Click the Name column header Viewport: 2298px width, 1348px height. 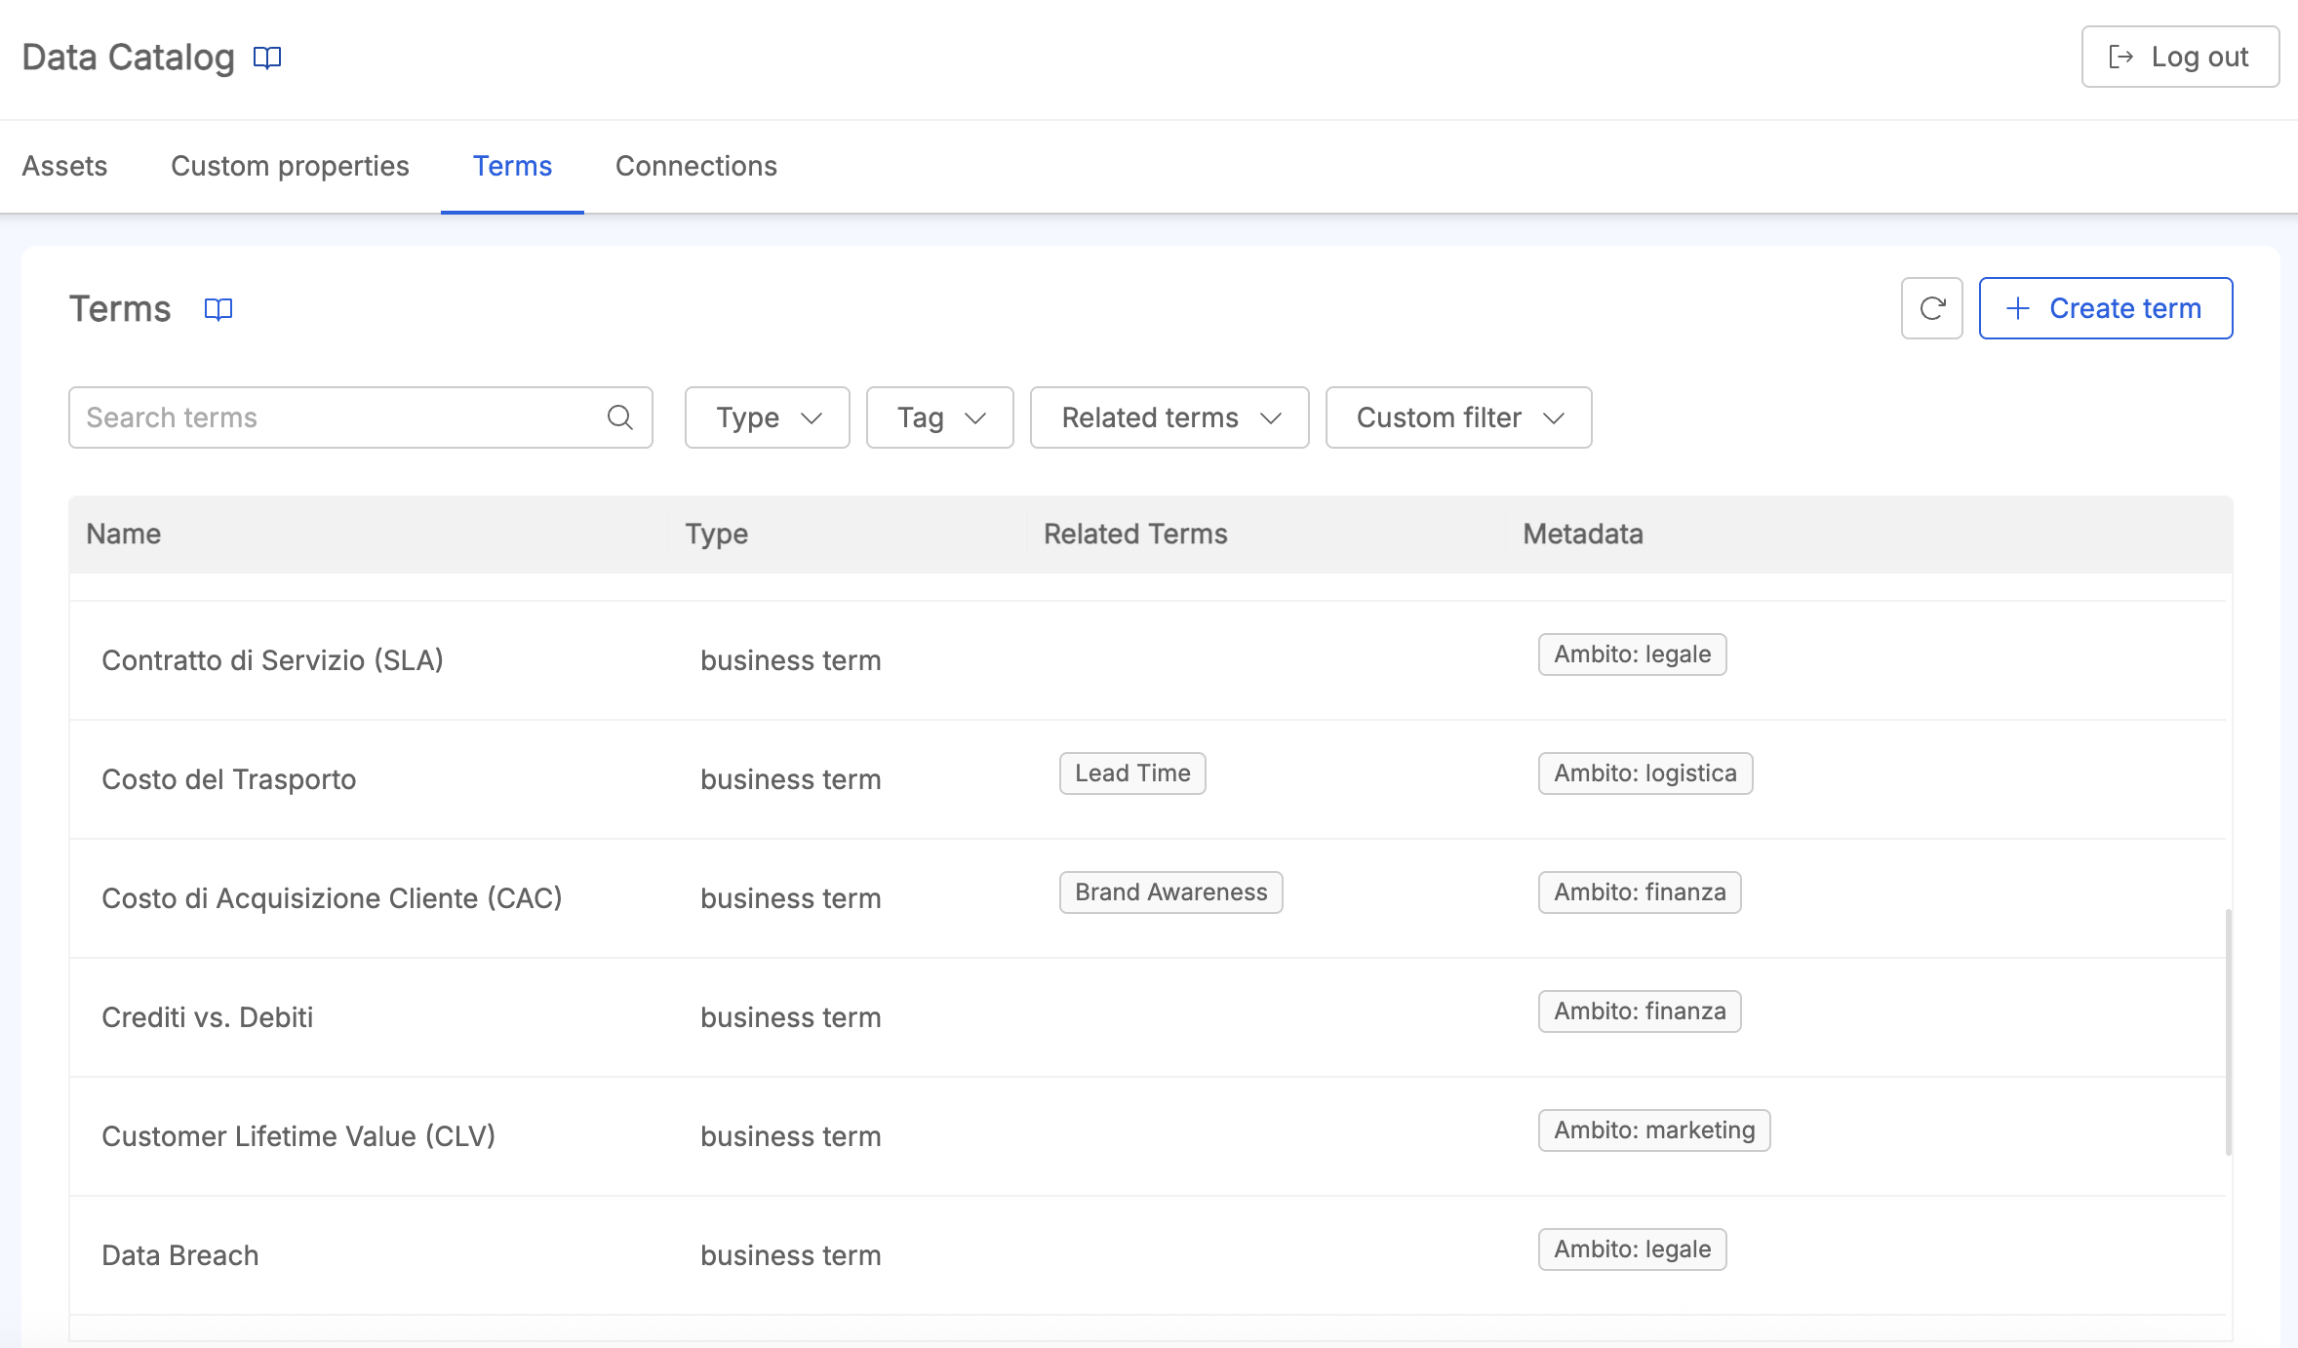tap(124, 534)
